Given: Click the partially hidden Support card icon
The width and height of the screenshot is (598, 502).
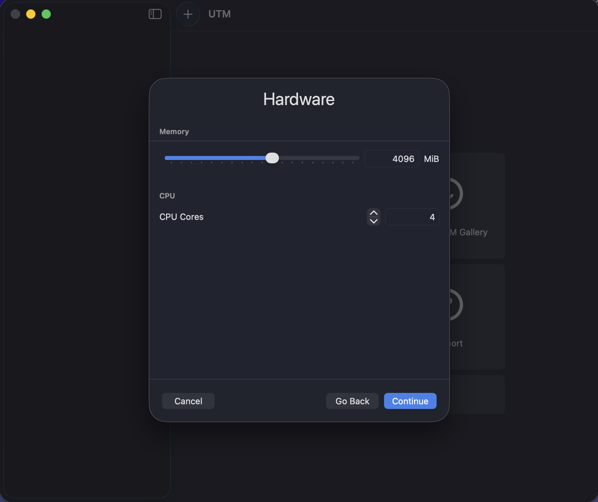Looking at the screenshot, I should [x=456, y=305].
